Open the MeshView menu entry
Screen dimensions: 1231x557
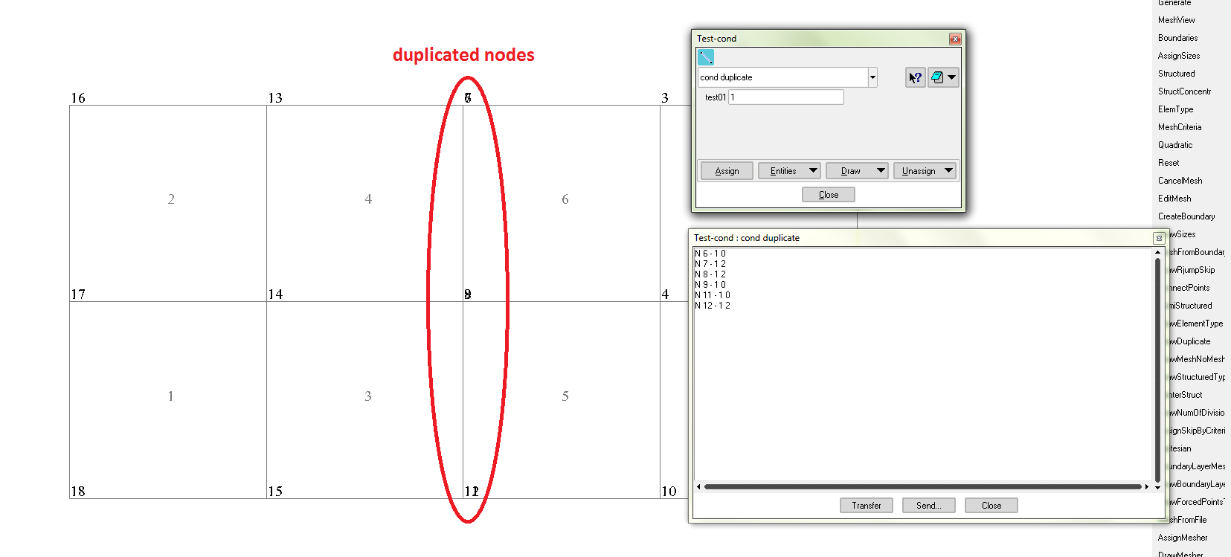tap(1176, 20)
